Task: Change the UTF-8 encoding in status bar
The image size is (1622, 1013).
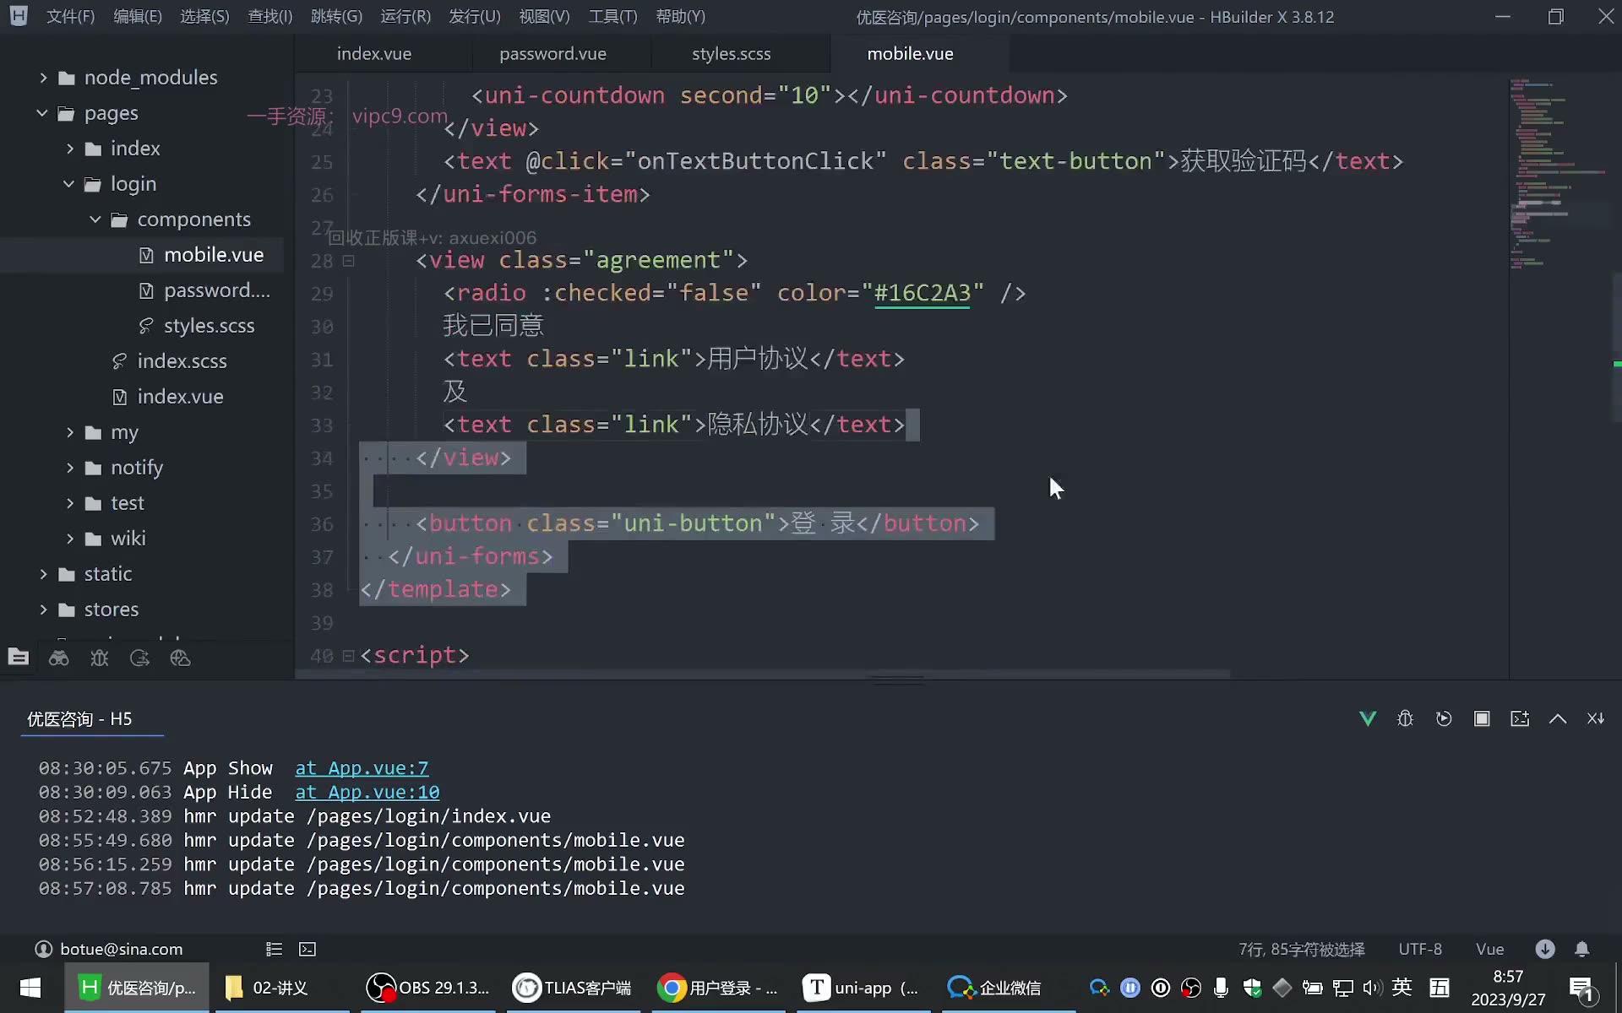Action: (1420, 949)
